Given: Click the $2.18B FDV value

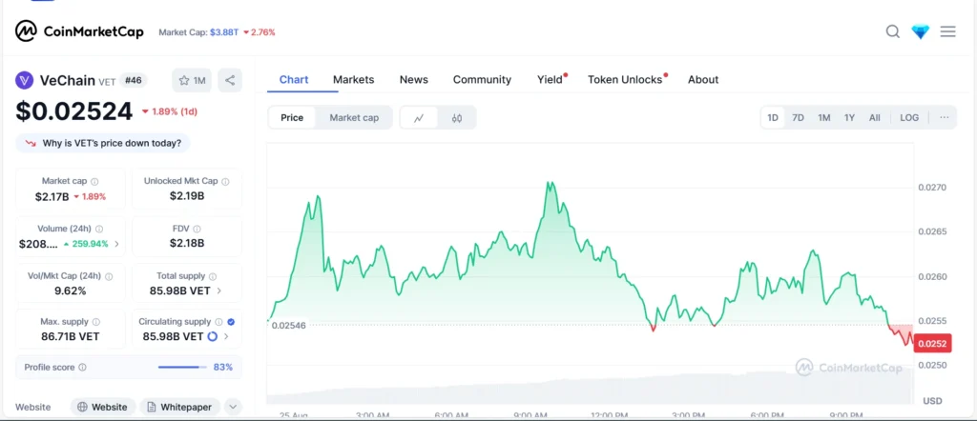Looking at the screenshot, I should 187,243.
